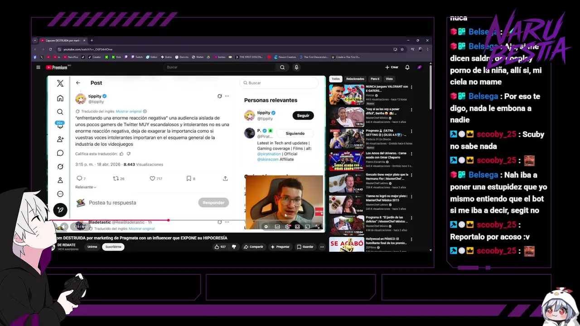The width and height of the screenshot is (580, 326).
Task: Bookmark this page with the star icon
Action: point(402,49)
